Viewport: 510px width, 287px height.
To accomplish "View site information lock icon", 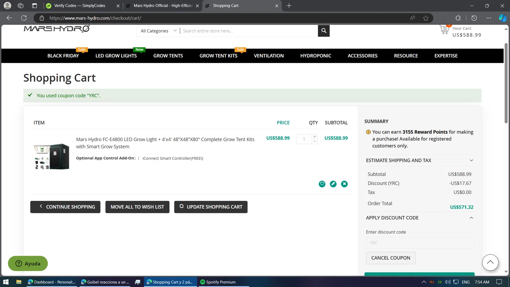I will point(42,18).
